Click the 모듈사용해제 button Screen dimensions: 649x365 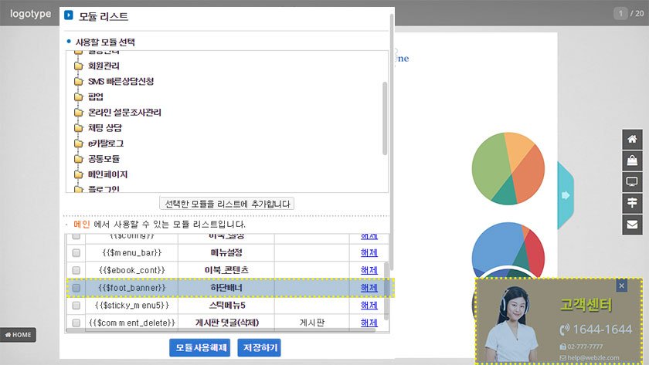pyautogui.click(x=200, y=347)
